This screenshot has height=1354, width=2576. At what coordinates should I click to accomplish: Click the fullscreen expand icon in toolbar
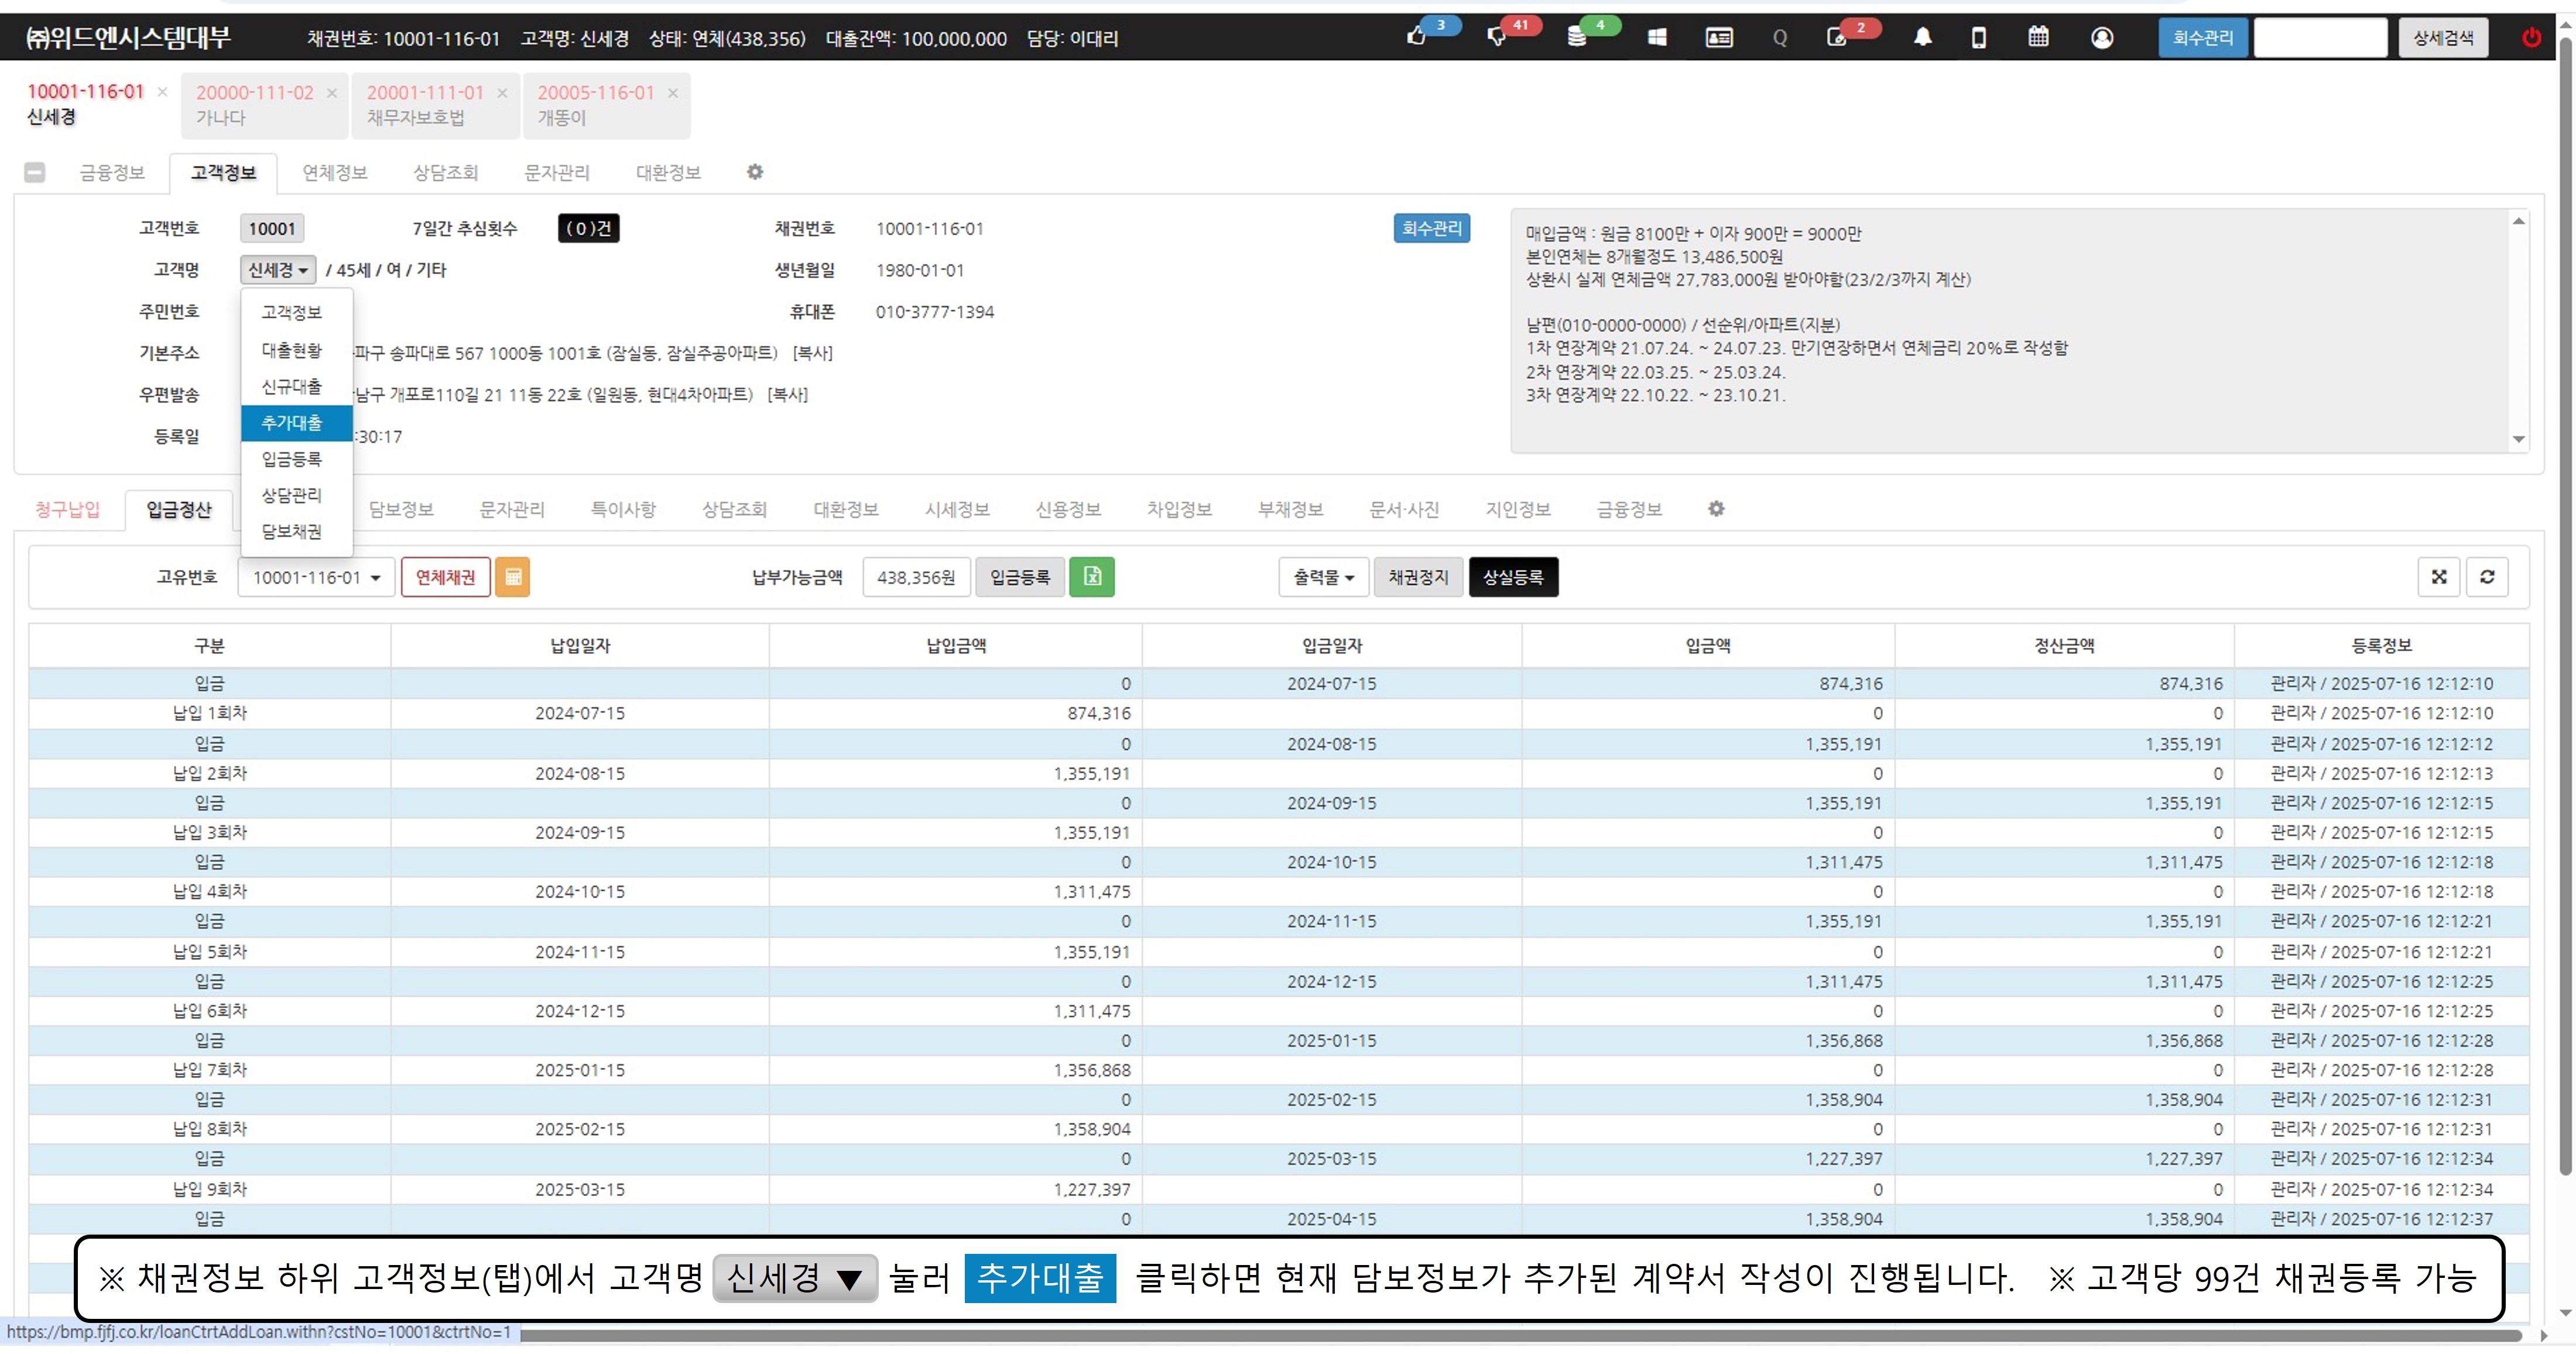(2439, 577)
